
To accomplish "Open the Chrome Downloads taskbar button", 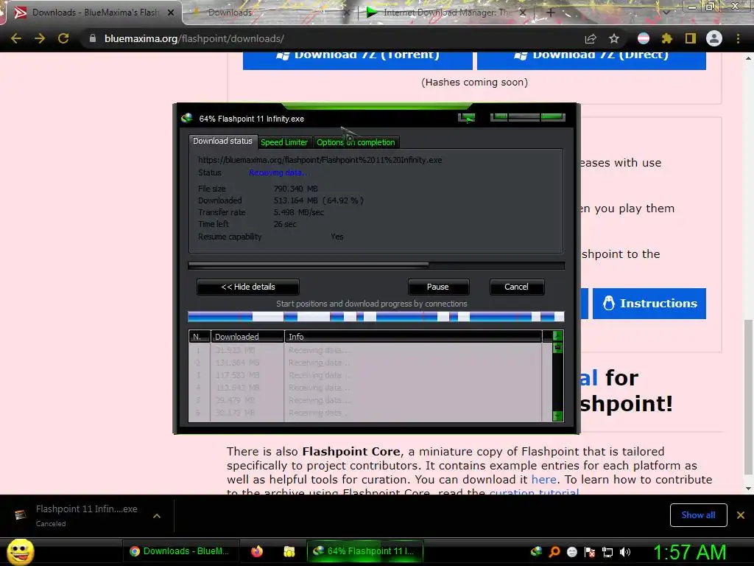I will click(180, 551).
